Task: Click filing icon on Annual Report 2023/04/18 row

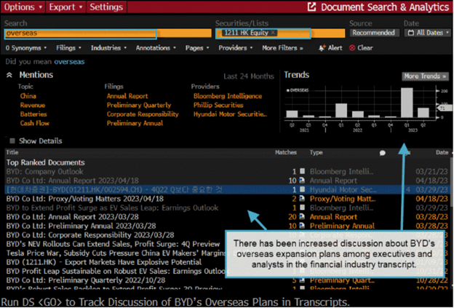Action: (x=302, y=181)
